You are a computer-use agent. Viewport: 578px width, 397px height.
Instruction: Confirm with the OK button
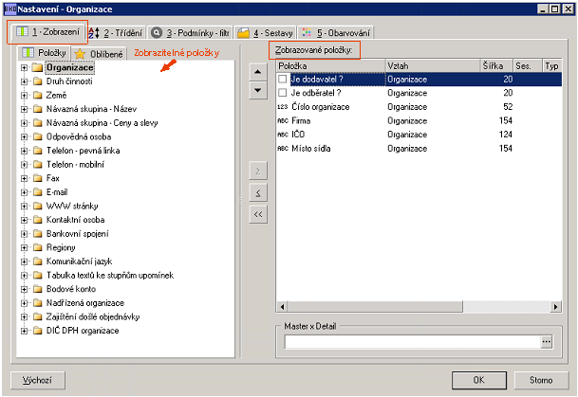click(479, 380)
